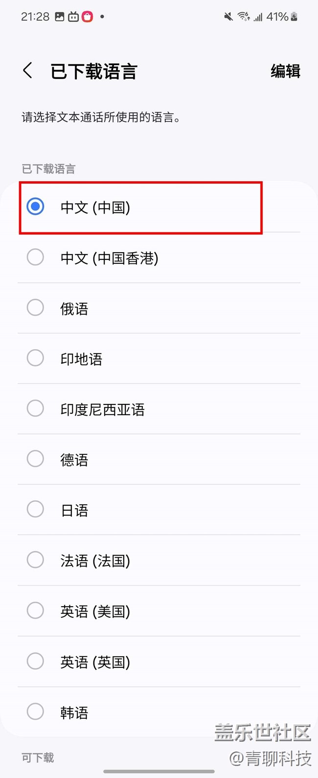This screenshot has height=778, width=318.
Task: Select the 印度尼西亚语 radio button
Action: [x=35, y=409]
